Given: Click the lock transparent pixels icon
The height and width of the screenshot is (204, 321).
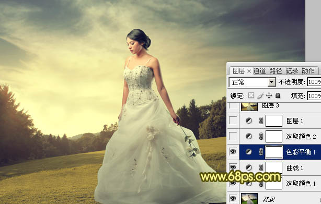Looking at the screenshot, I should (x=251, y=95).
